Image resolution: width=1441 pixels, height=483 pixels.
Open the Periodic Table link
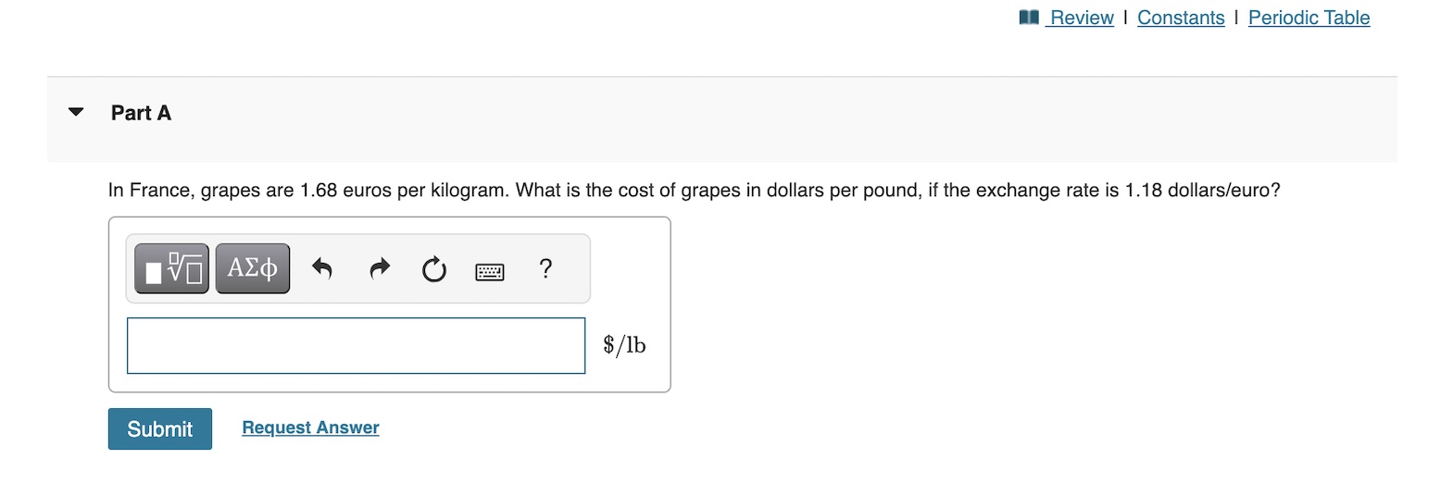click(1309, 18)
